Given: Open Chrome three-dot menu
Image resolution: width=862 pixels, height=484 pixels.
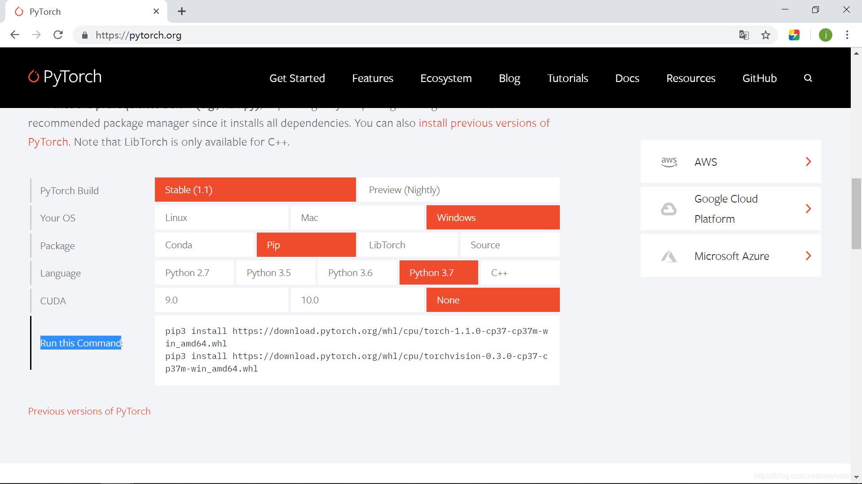Looking at the screenshot, I should (x=847, y=35).
